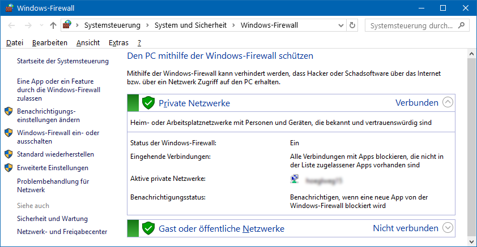The height and width of the screenshot is (247, 477).
Task: Go up one level with the up arrow
Action: coord(53,25)
